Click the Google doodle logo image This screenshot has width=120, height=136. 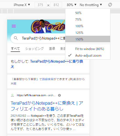pyautogui.click(x=48, y=26)
